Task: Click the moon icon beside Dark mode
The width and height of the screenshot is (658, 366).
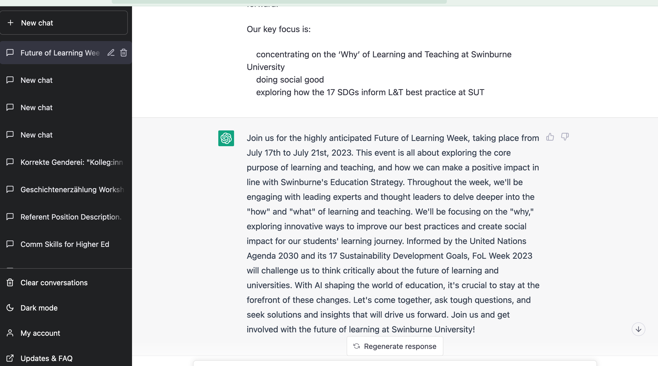Action: [10, 308]
